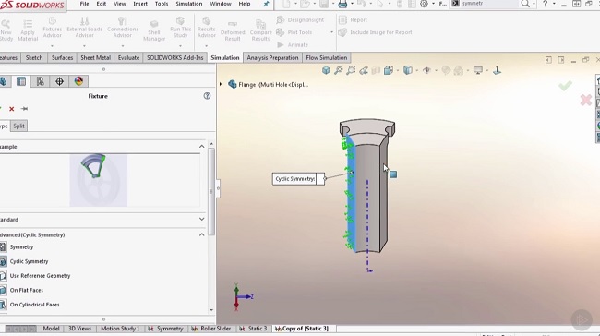600x336 pixels.
Task: Open the Options gear icon
Action: pyautogui.click(x=424, y=4)
